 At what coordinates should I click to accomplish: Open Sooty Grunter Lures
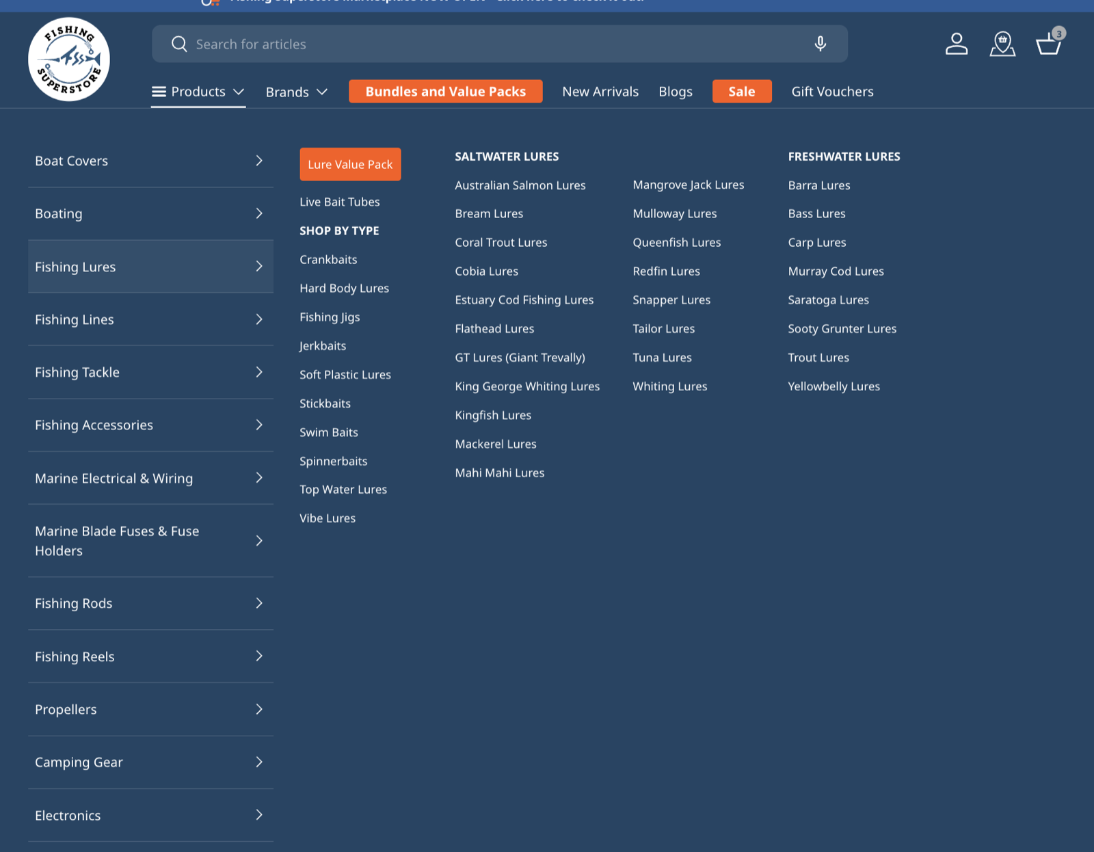(x=842, y=328)
